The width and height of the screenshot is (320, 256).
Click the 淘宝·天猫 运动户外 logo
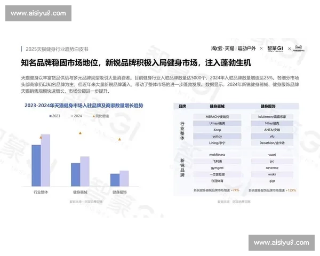pos(233,49)
